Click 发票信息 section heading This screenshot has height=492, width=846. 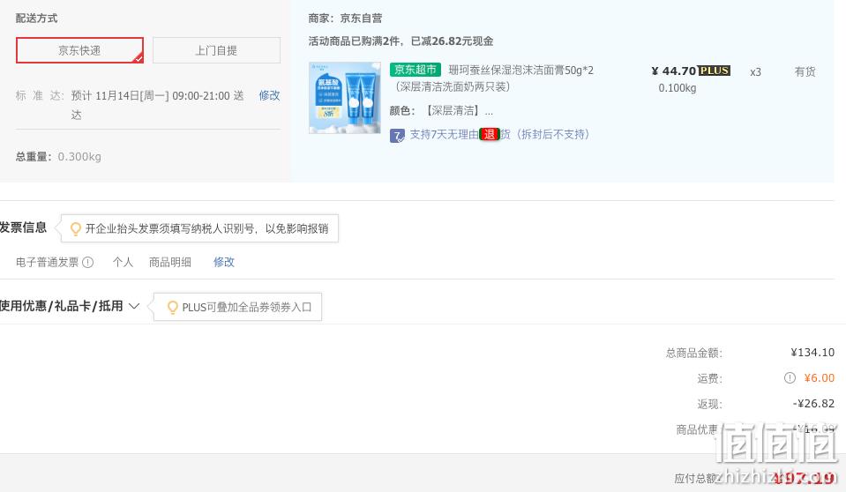click(x=23, y=227)
